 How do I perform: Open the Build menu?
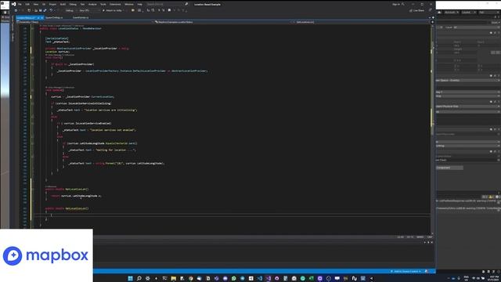(x=63, y=5)
